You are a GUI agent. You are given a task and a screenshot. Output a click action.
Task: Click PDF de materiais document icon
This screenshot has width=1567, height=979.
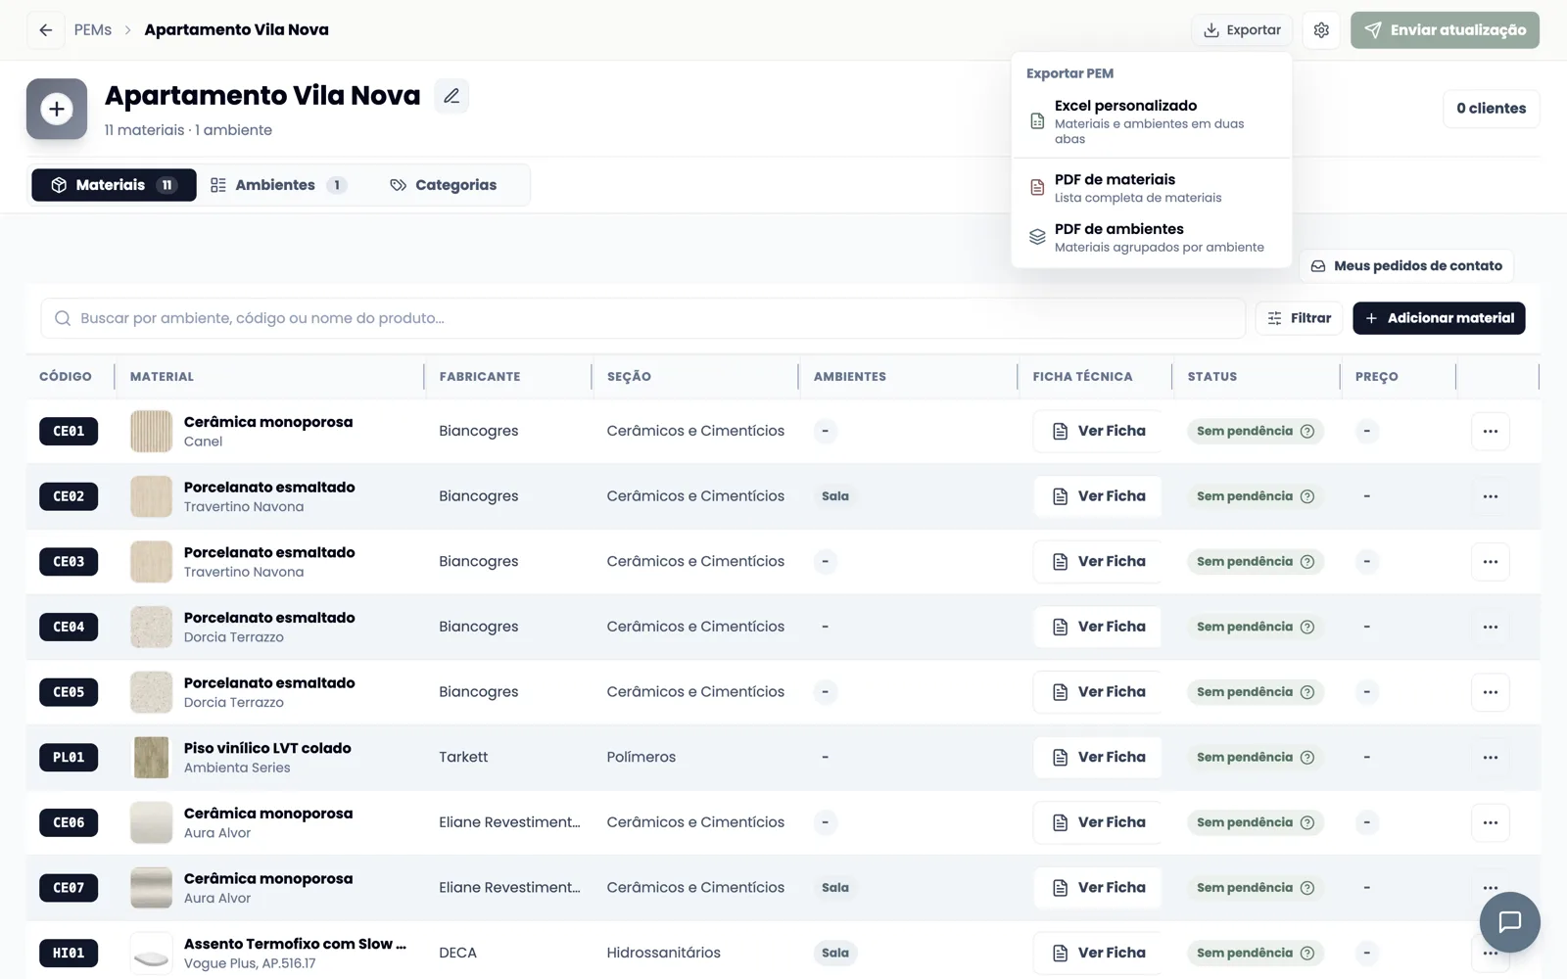(x=1037, y=187)
